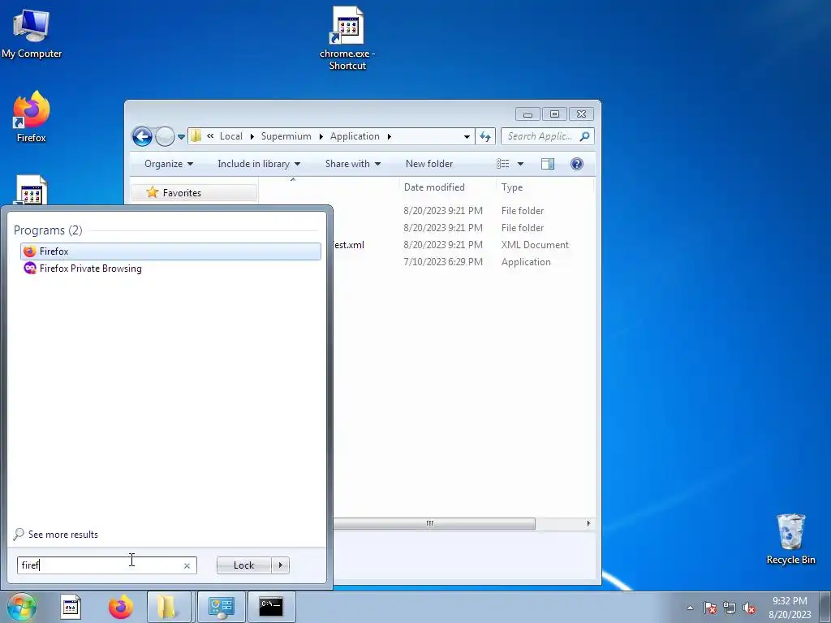The image size is (831, 623).
Task: Open the Recycle Bin icon
Action: pyautogui.click(x=790, y=539)
